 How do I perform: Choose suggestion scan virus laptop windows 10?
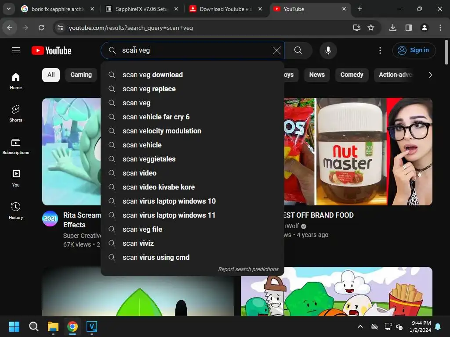click(x=192, y=201)
